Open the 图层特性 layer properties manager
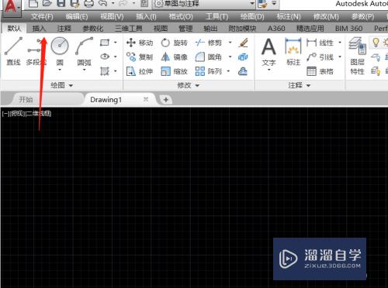Screen dimensions: 388x288 coord(358,57)
